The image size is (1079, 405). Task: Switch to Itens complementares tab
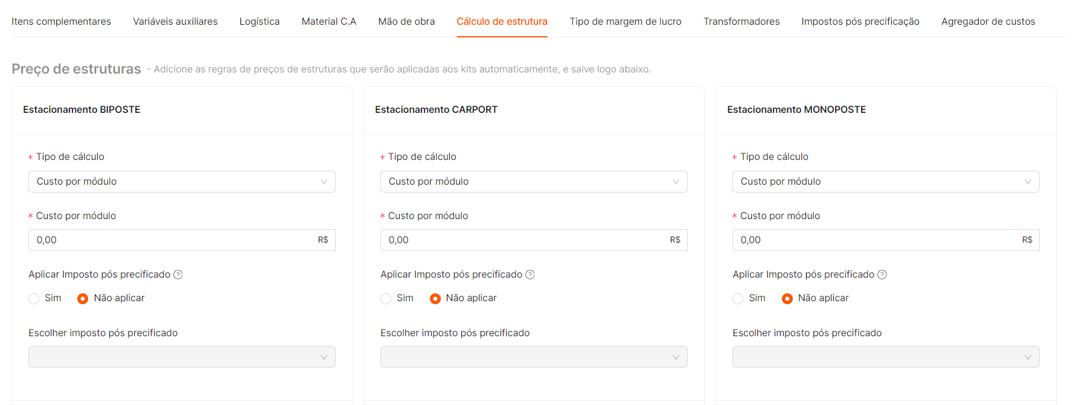coord(61,22)
